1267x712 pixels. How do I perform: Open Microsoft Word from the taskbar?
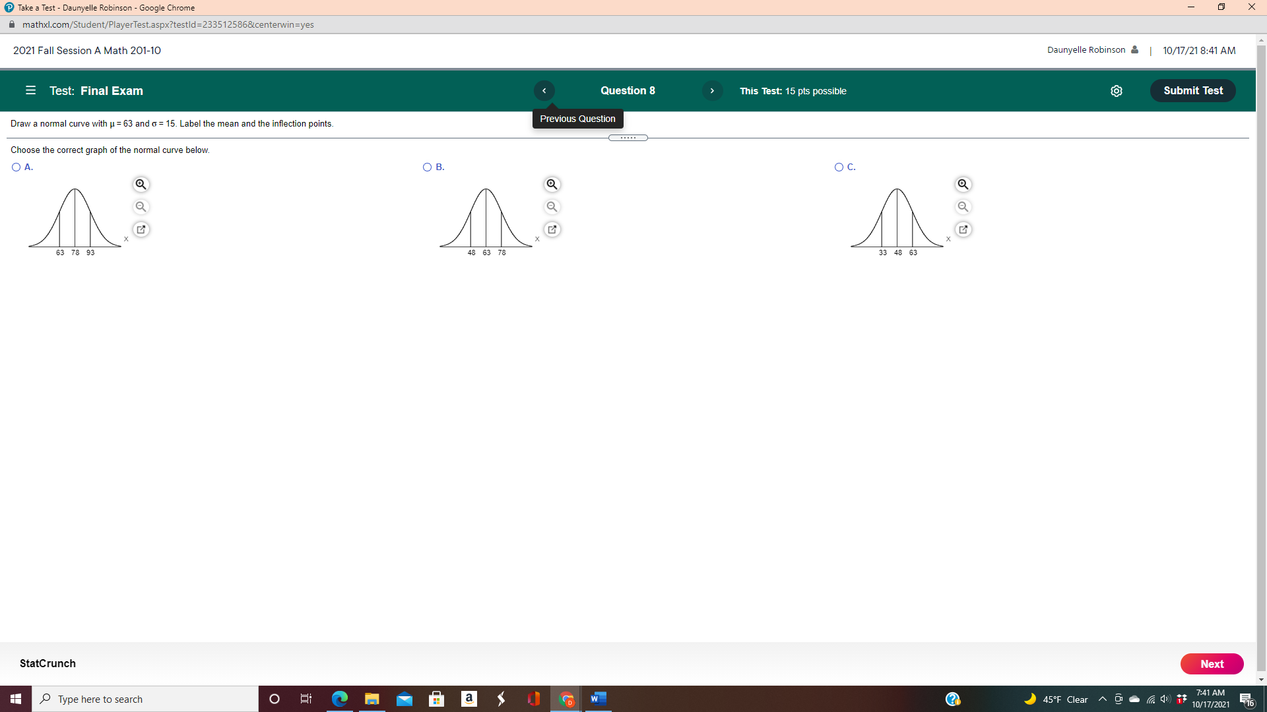(598, 698)
